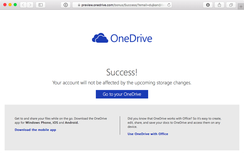This screenshot has width=244, height=153.
Task: Click the Success! heading text
Action: [x=122, y=72]
